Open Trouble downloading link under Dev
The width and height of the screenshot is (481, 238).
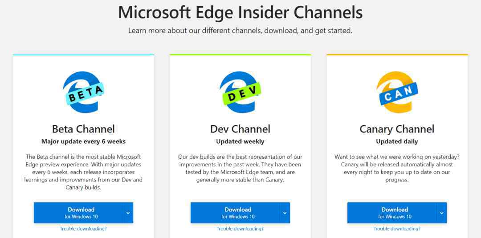click(240, 229)
